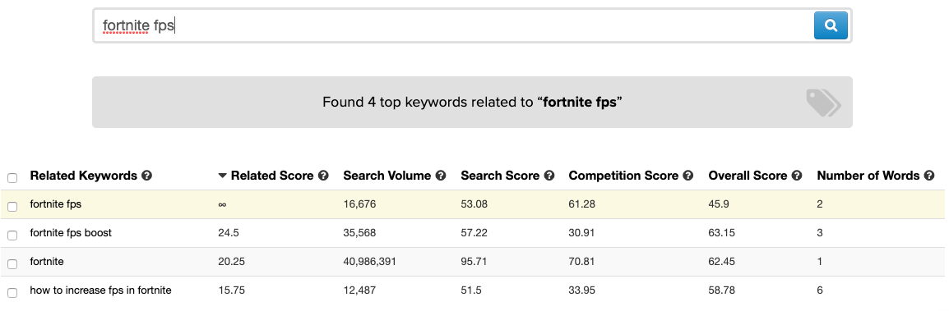Click the 57.22 search score value
The width and height of the screenshot is (949, 311).
pyautogui.click(x=474, y=232)
